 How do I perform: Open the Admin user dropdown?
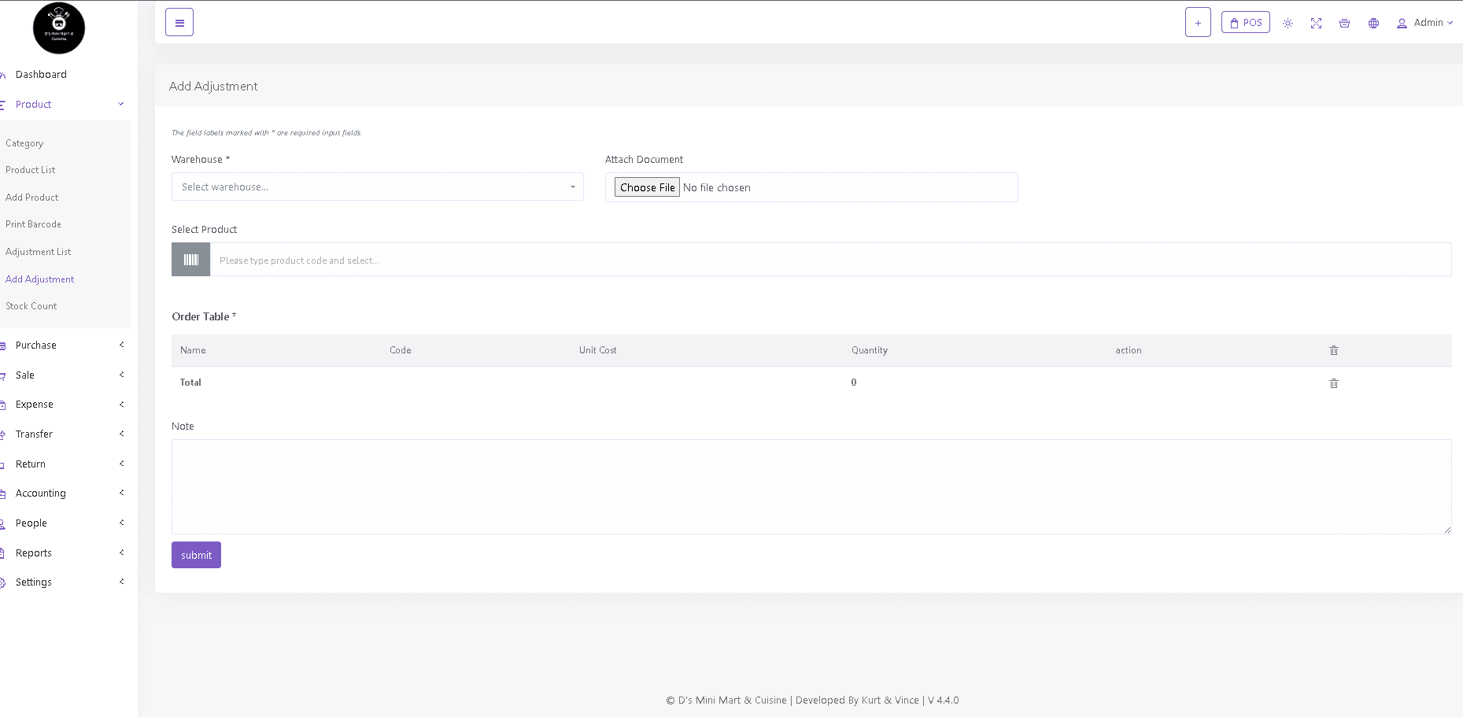point(1424,23)
